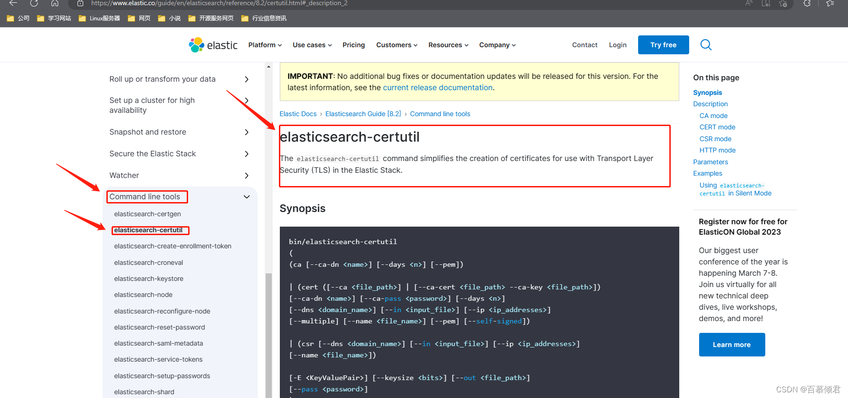
Task: Open the 开源服务网页 bookmarks folder
Action: (211, 18)
